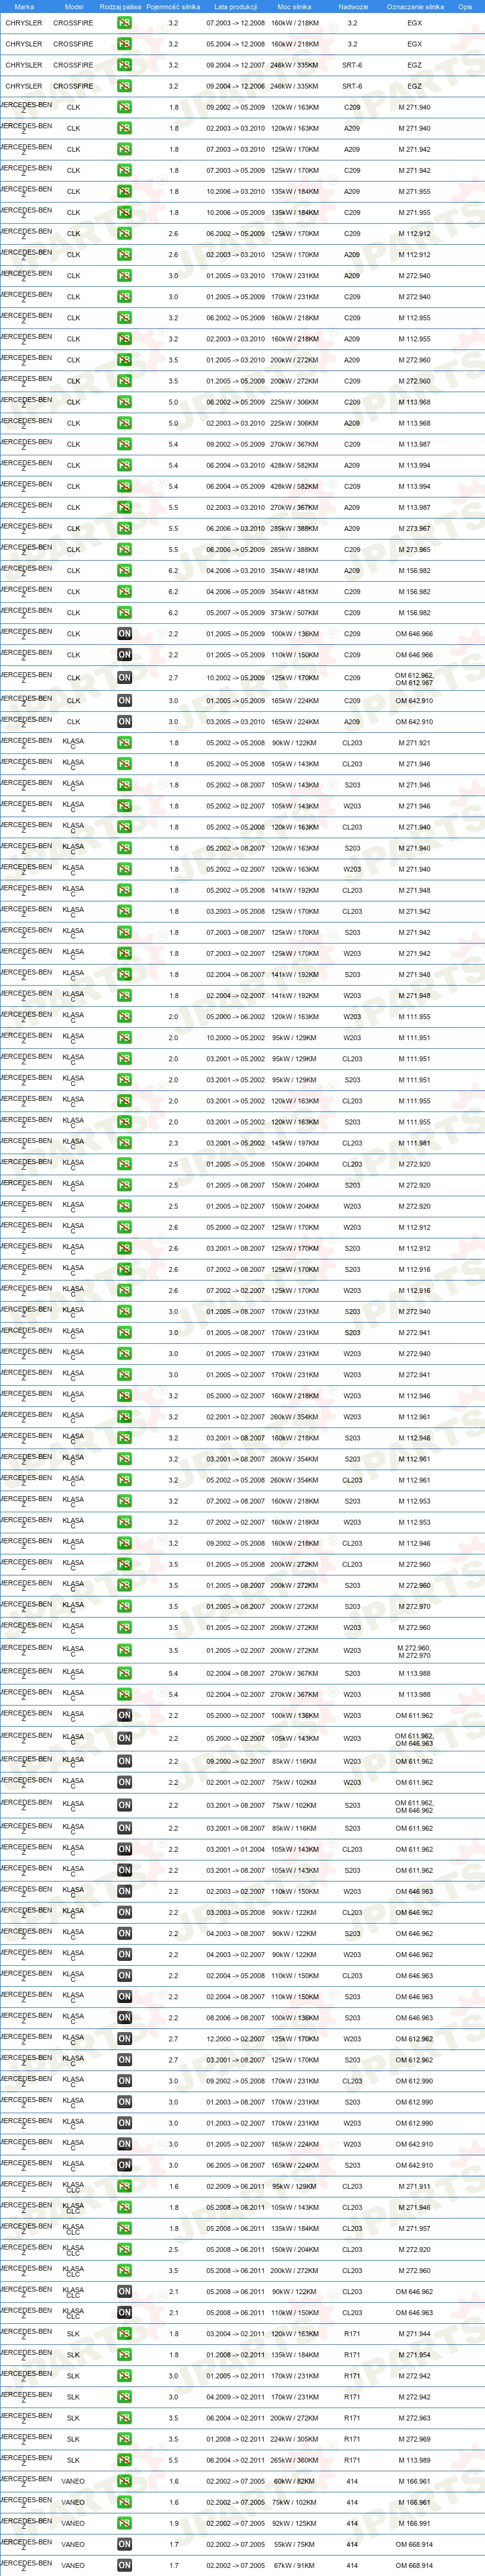Viewport: 485px width, 2576px height.
Task: Click the Pojemność silnika column header
Action: 174,7
